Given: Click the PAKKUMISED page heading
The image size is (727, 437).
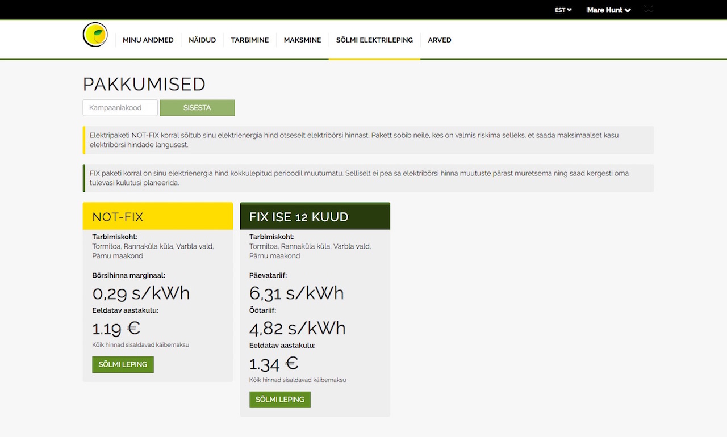Looking at the screenshot, I should [144, 84].
